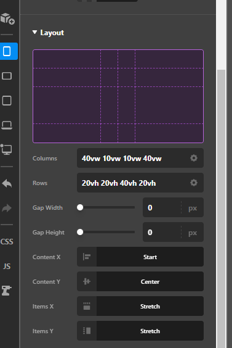Select the mobile portrait device view

(x=7, y=51)
